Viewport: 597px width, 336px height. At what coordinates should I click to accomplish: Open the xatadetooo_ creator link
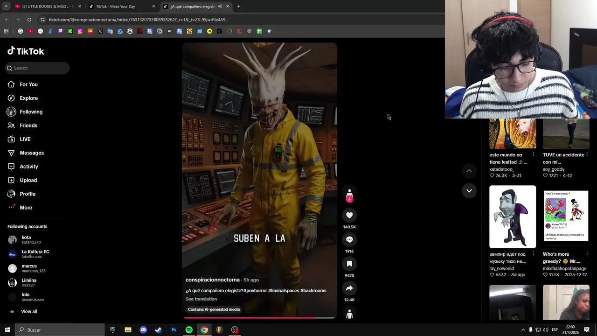pos(501,169)
